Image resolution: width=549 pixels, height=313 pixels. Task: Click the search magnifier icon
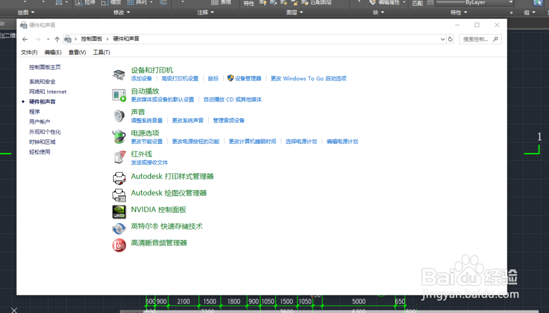495,39
